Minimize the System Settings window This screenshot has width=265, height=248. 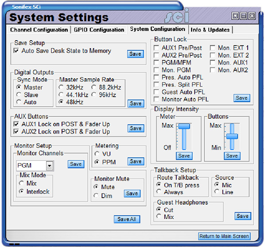point(244,16)
